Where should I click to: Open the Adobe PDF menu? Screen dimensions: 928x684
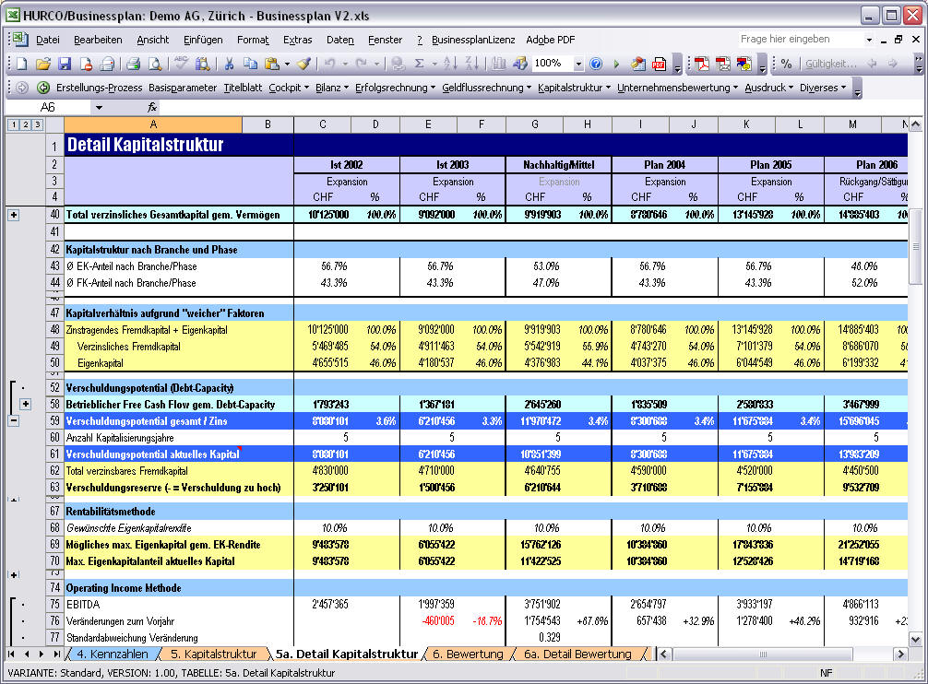(x=551, y=40)
